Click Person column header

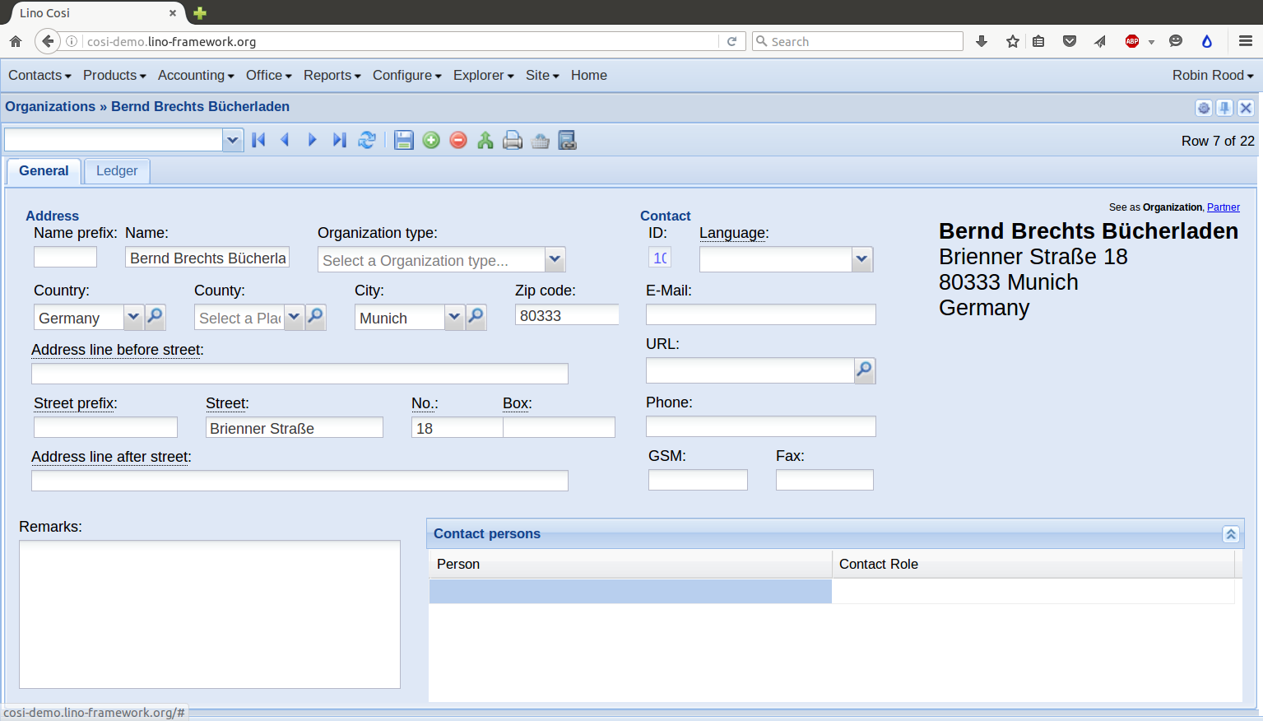(x=630, y=564)
